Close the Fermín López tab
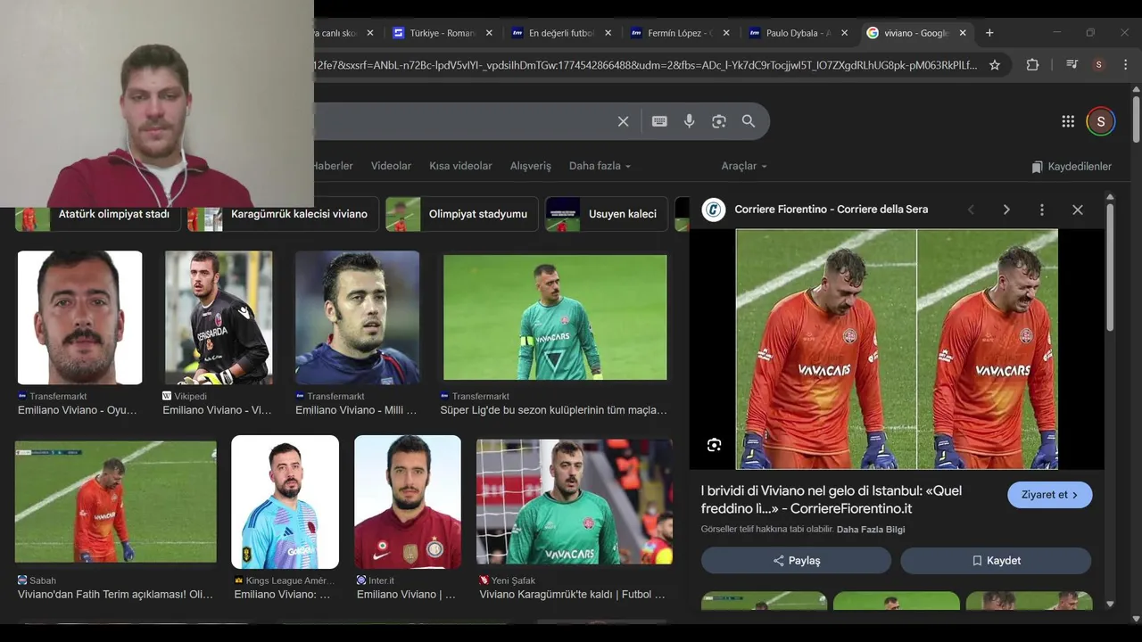The height and width of the screenshot is (642, 1142). [x=726, y=33]
